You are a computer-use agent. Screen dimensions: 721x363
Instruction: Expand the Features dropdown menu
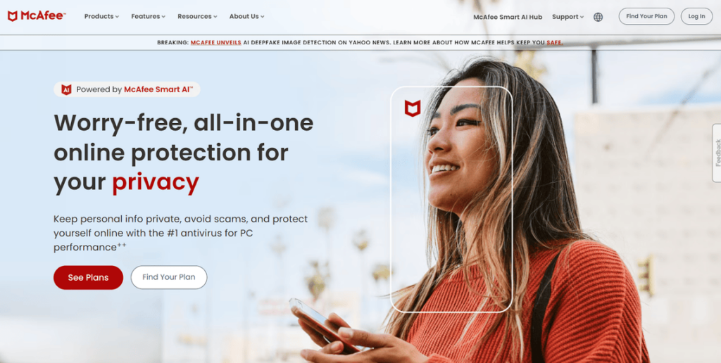point(148,17)
